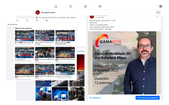Open the Pto. Barcelona 514 B address text
Screen dimensions: 169x105
click(x=57, y=18)
